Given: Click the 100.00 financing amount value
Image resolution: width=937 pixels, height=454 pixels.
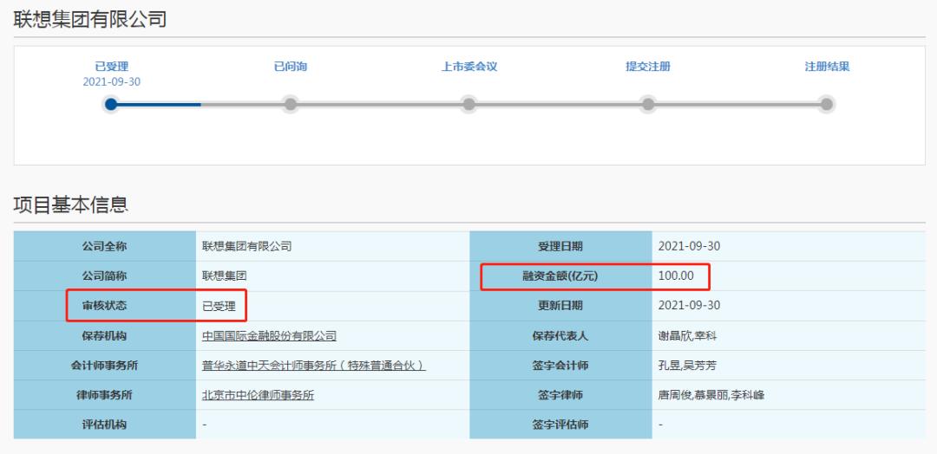Looking at the screenshot, I should (x=676, y=276).
